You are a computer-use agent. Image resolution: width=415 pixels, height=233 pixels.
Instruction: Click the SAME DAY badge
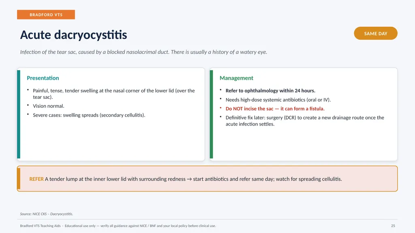point(376,33)
